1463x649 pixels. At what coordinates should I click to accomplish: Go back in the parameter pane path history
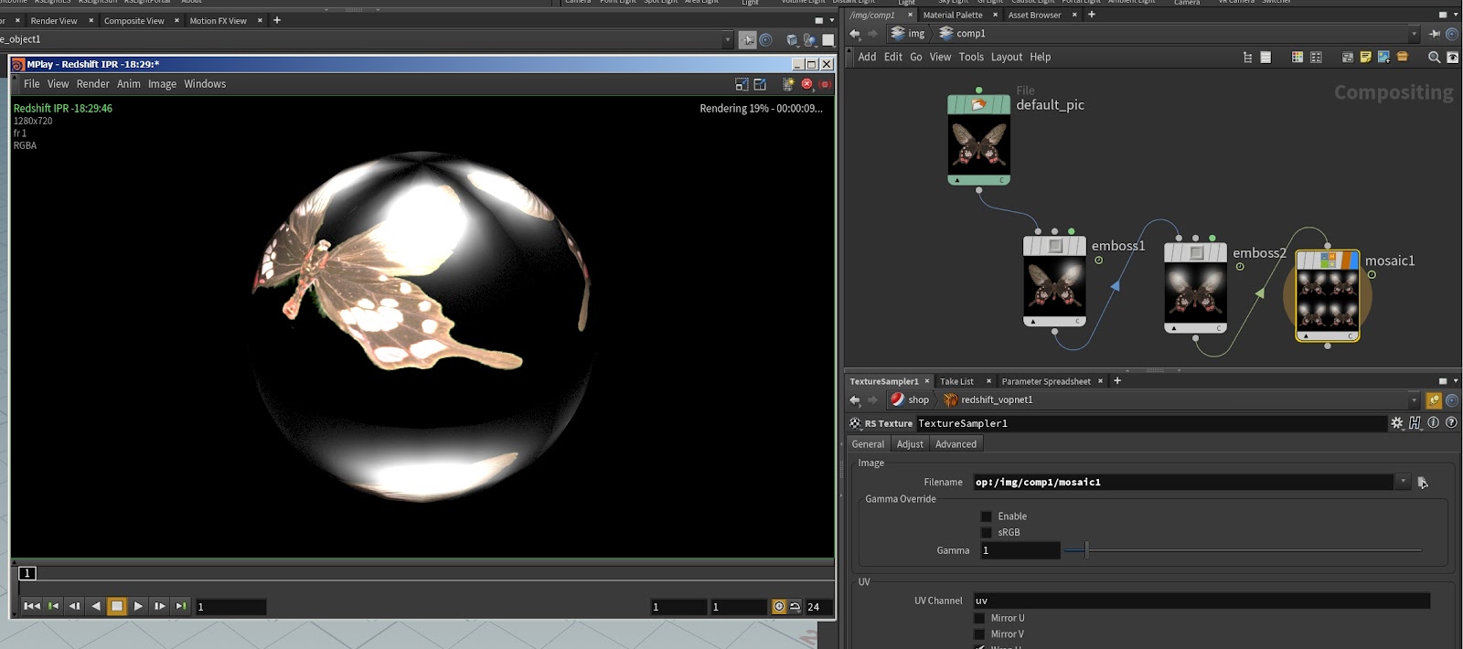tap(855, 400)
